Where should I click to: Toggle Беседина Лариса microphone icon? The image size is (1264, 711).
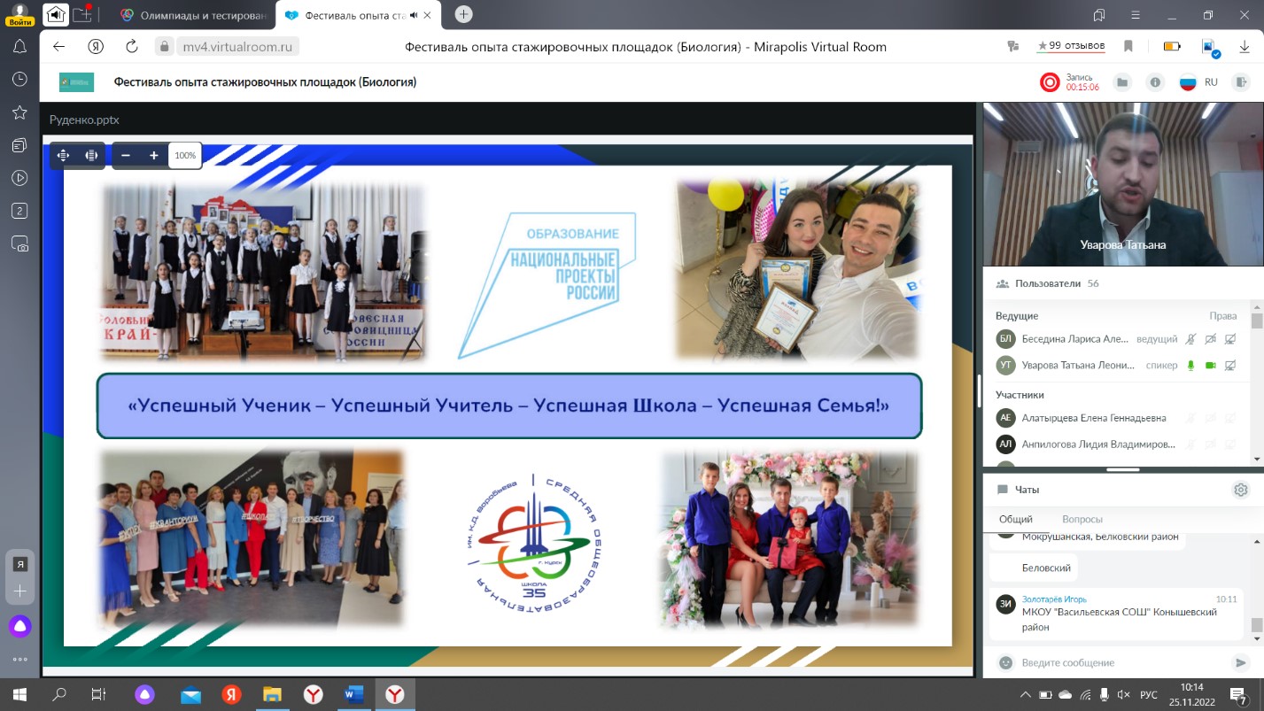click(x=1190, y=339)
